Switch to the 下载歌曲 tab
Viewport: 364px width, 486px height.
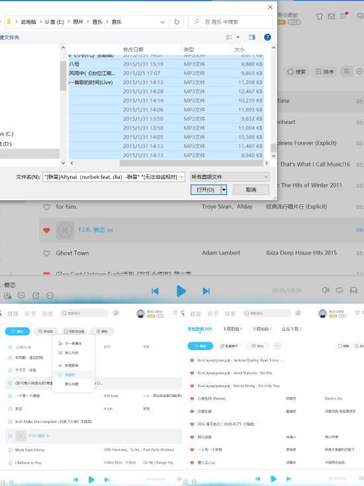[232, 329]
